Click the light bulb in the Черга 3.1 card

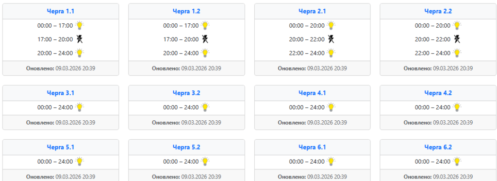pos(80,107)
